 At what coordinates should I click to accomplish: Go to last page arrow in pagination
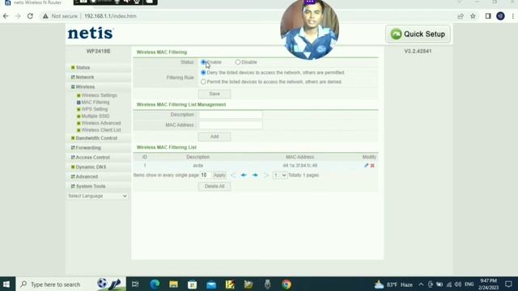266,175
